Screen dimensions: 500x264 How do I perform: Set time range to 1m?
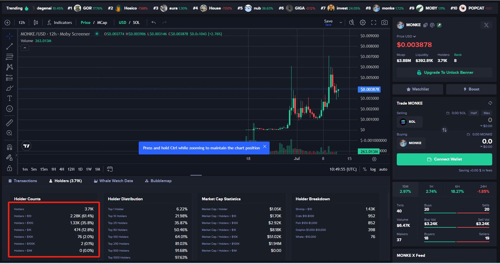(x=25, y=169)
